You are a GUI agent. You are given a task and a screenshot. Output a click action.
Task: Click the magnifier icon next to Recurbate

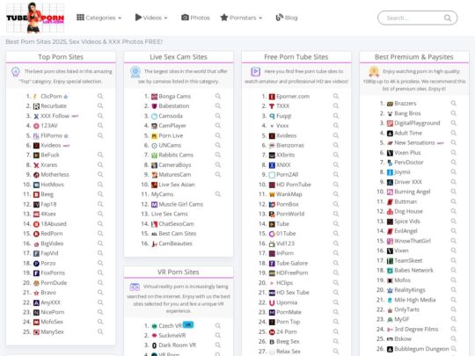100,105
